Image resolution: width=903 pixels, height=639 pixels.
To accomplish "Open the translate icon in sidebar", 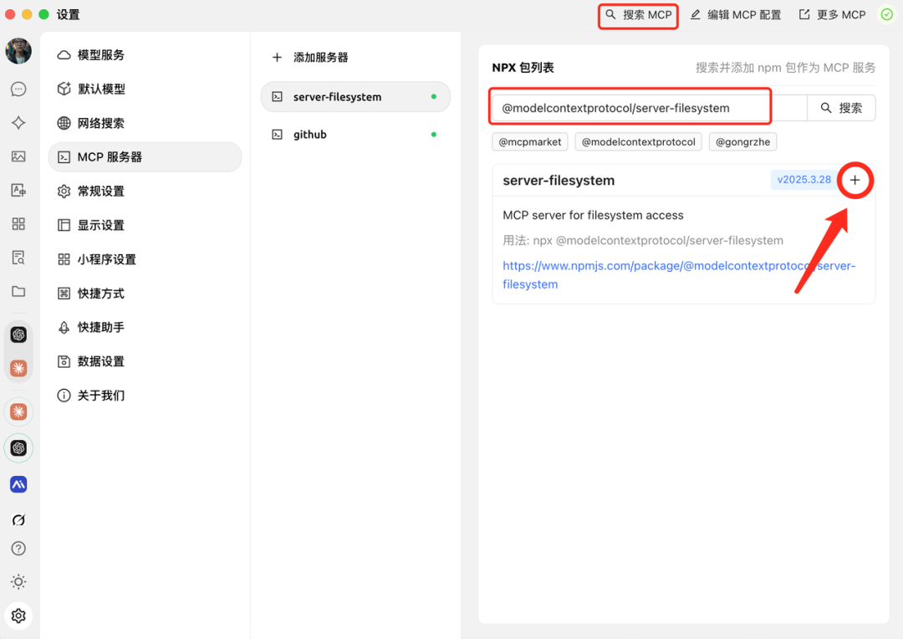I will pos(18,191).
